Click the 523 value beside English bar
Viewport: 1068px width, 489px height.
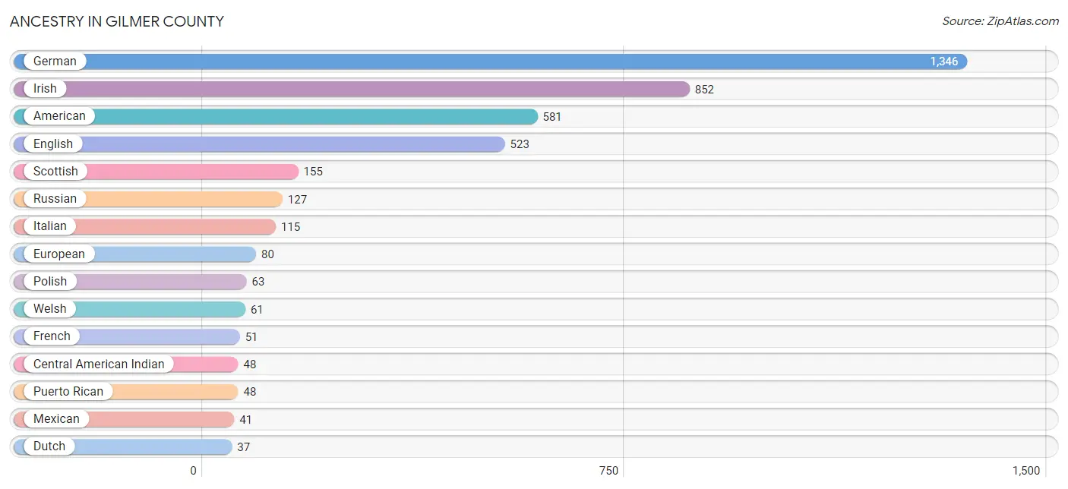click(x=520, y=144)
